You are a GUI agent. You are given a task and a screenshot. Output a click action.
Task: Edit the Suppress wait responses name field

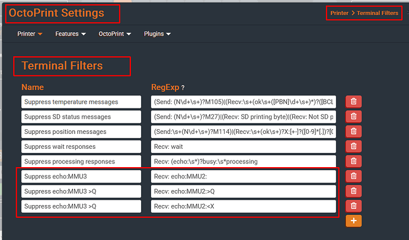tap(81, 146)
